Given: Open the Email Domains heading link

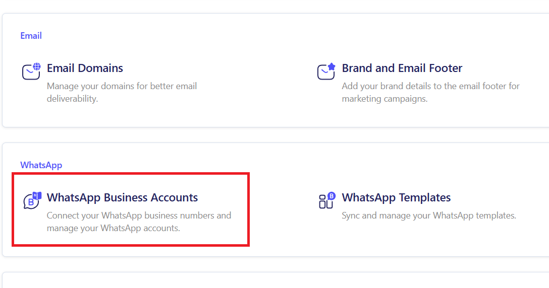Looking at the screenshot, I should 85,68.
